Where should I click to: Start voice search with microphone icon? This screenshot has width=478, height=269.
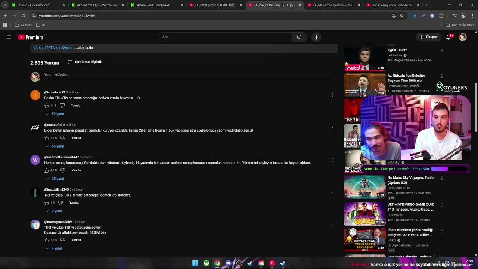pyautogui.click(x=316, y=37)
